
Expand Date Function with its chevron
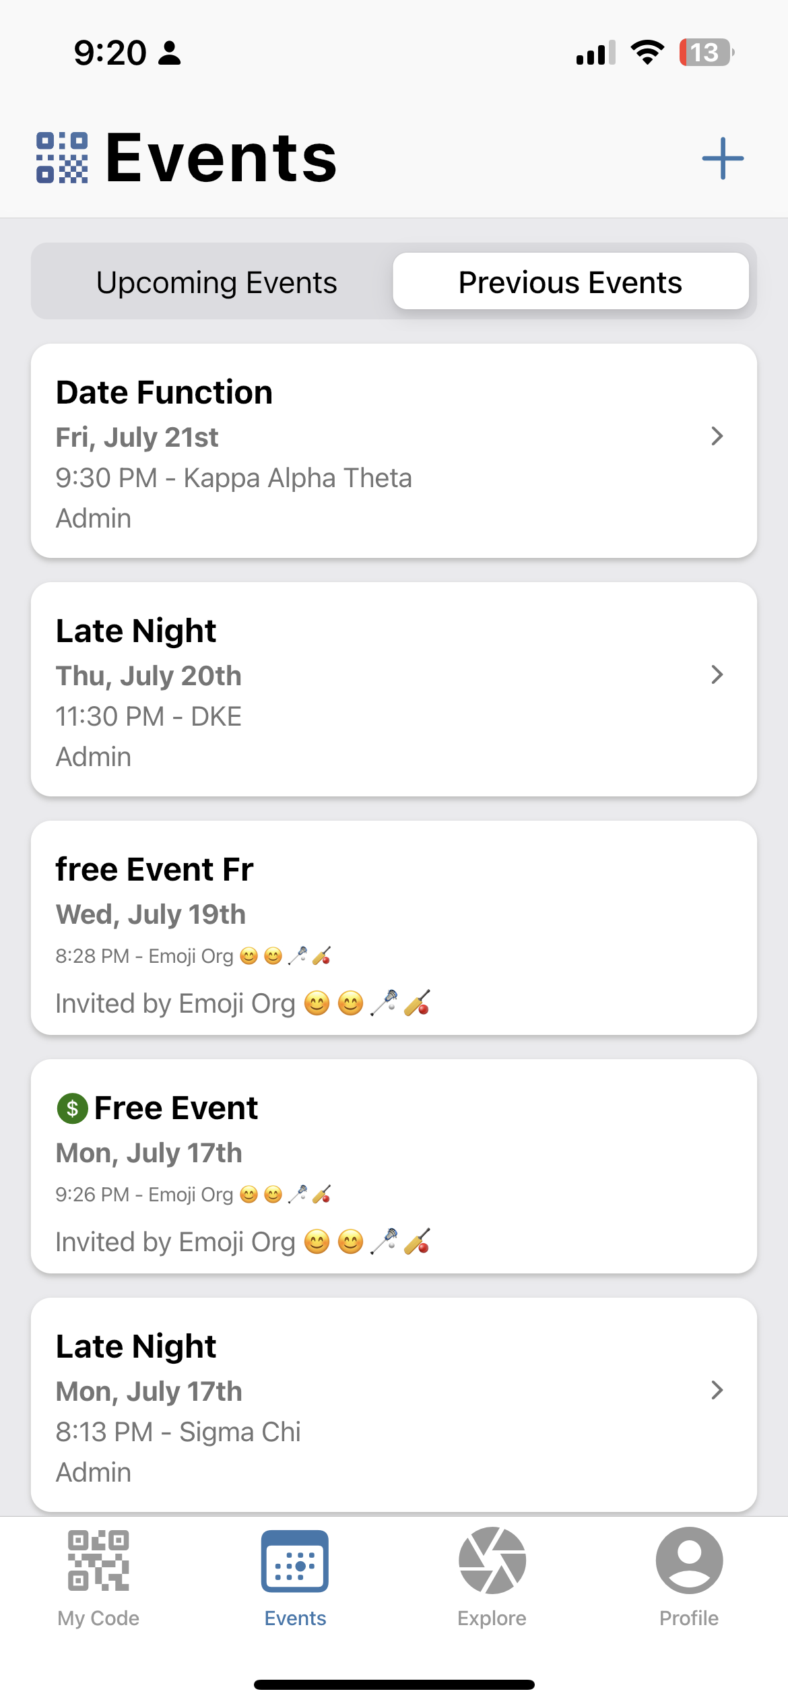717,436
